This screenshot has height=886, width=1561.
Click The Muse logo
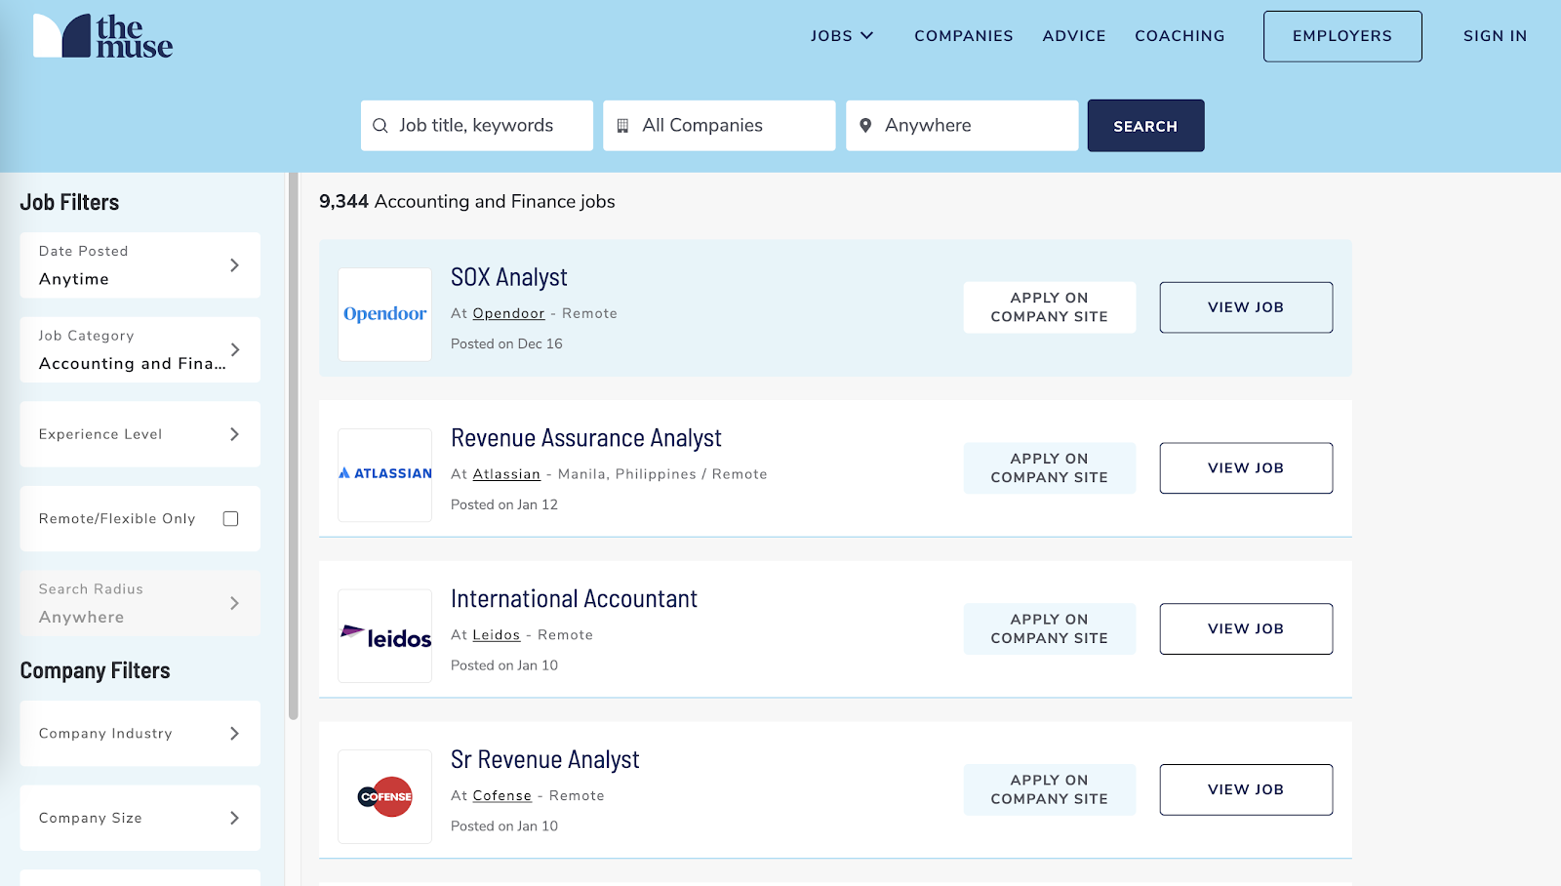(103, 36)
